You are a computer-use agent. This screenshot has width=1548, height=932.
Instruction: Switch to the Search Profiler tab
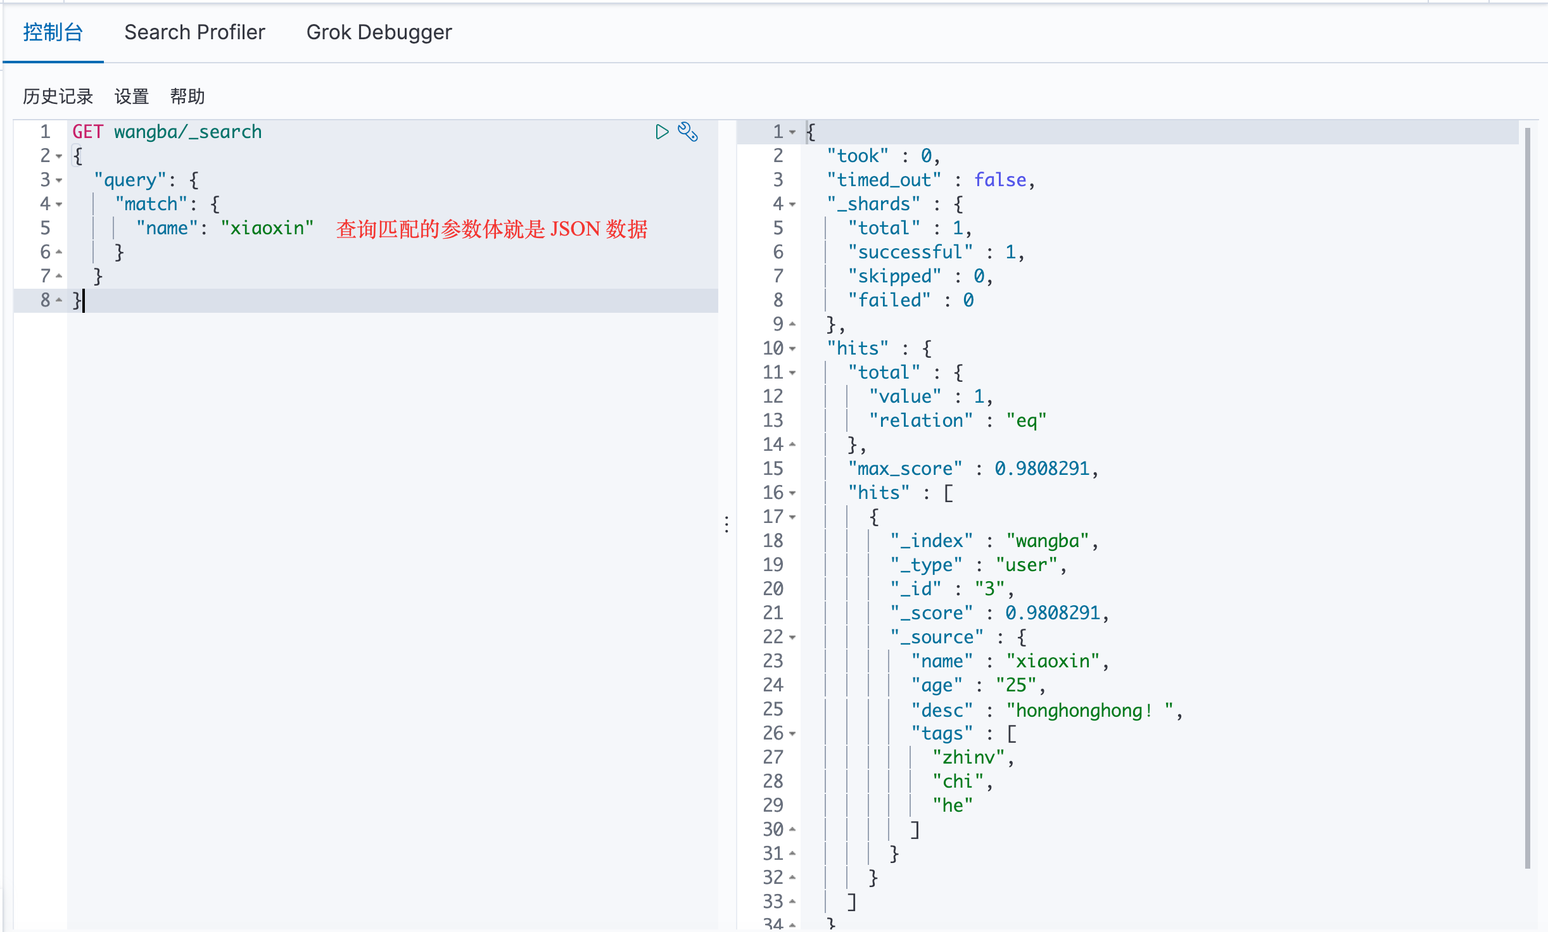coord(194,32)
